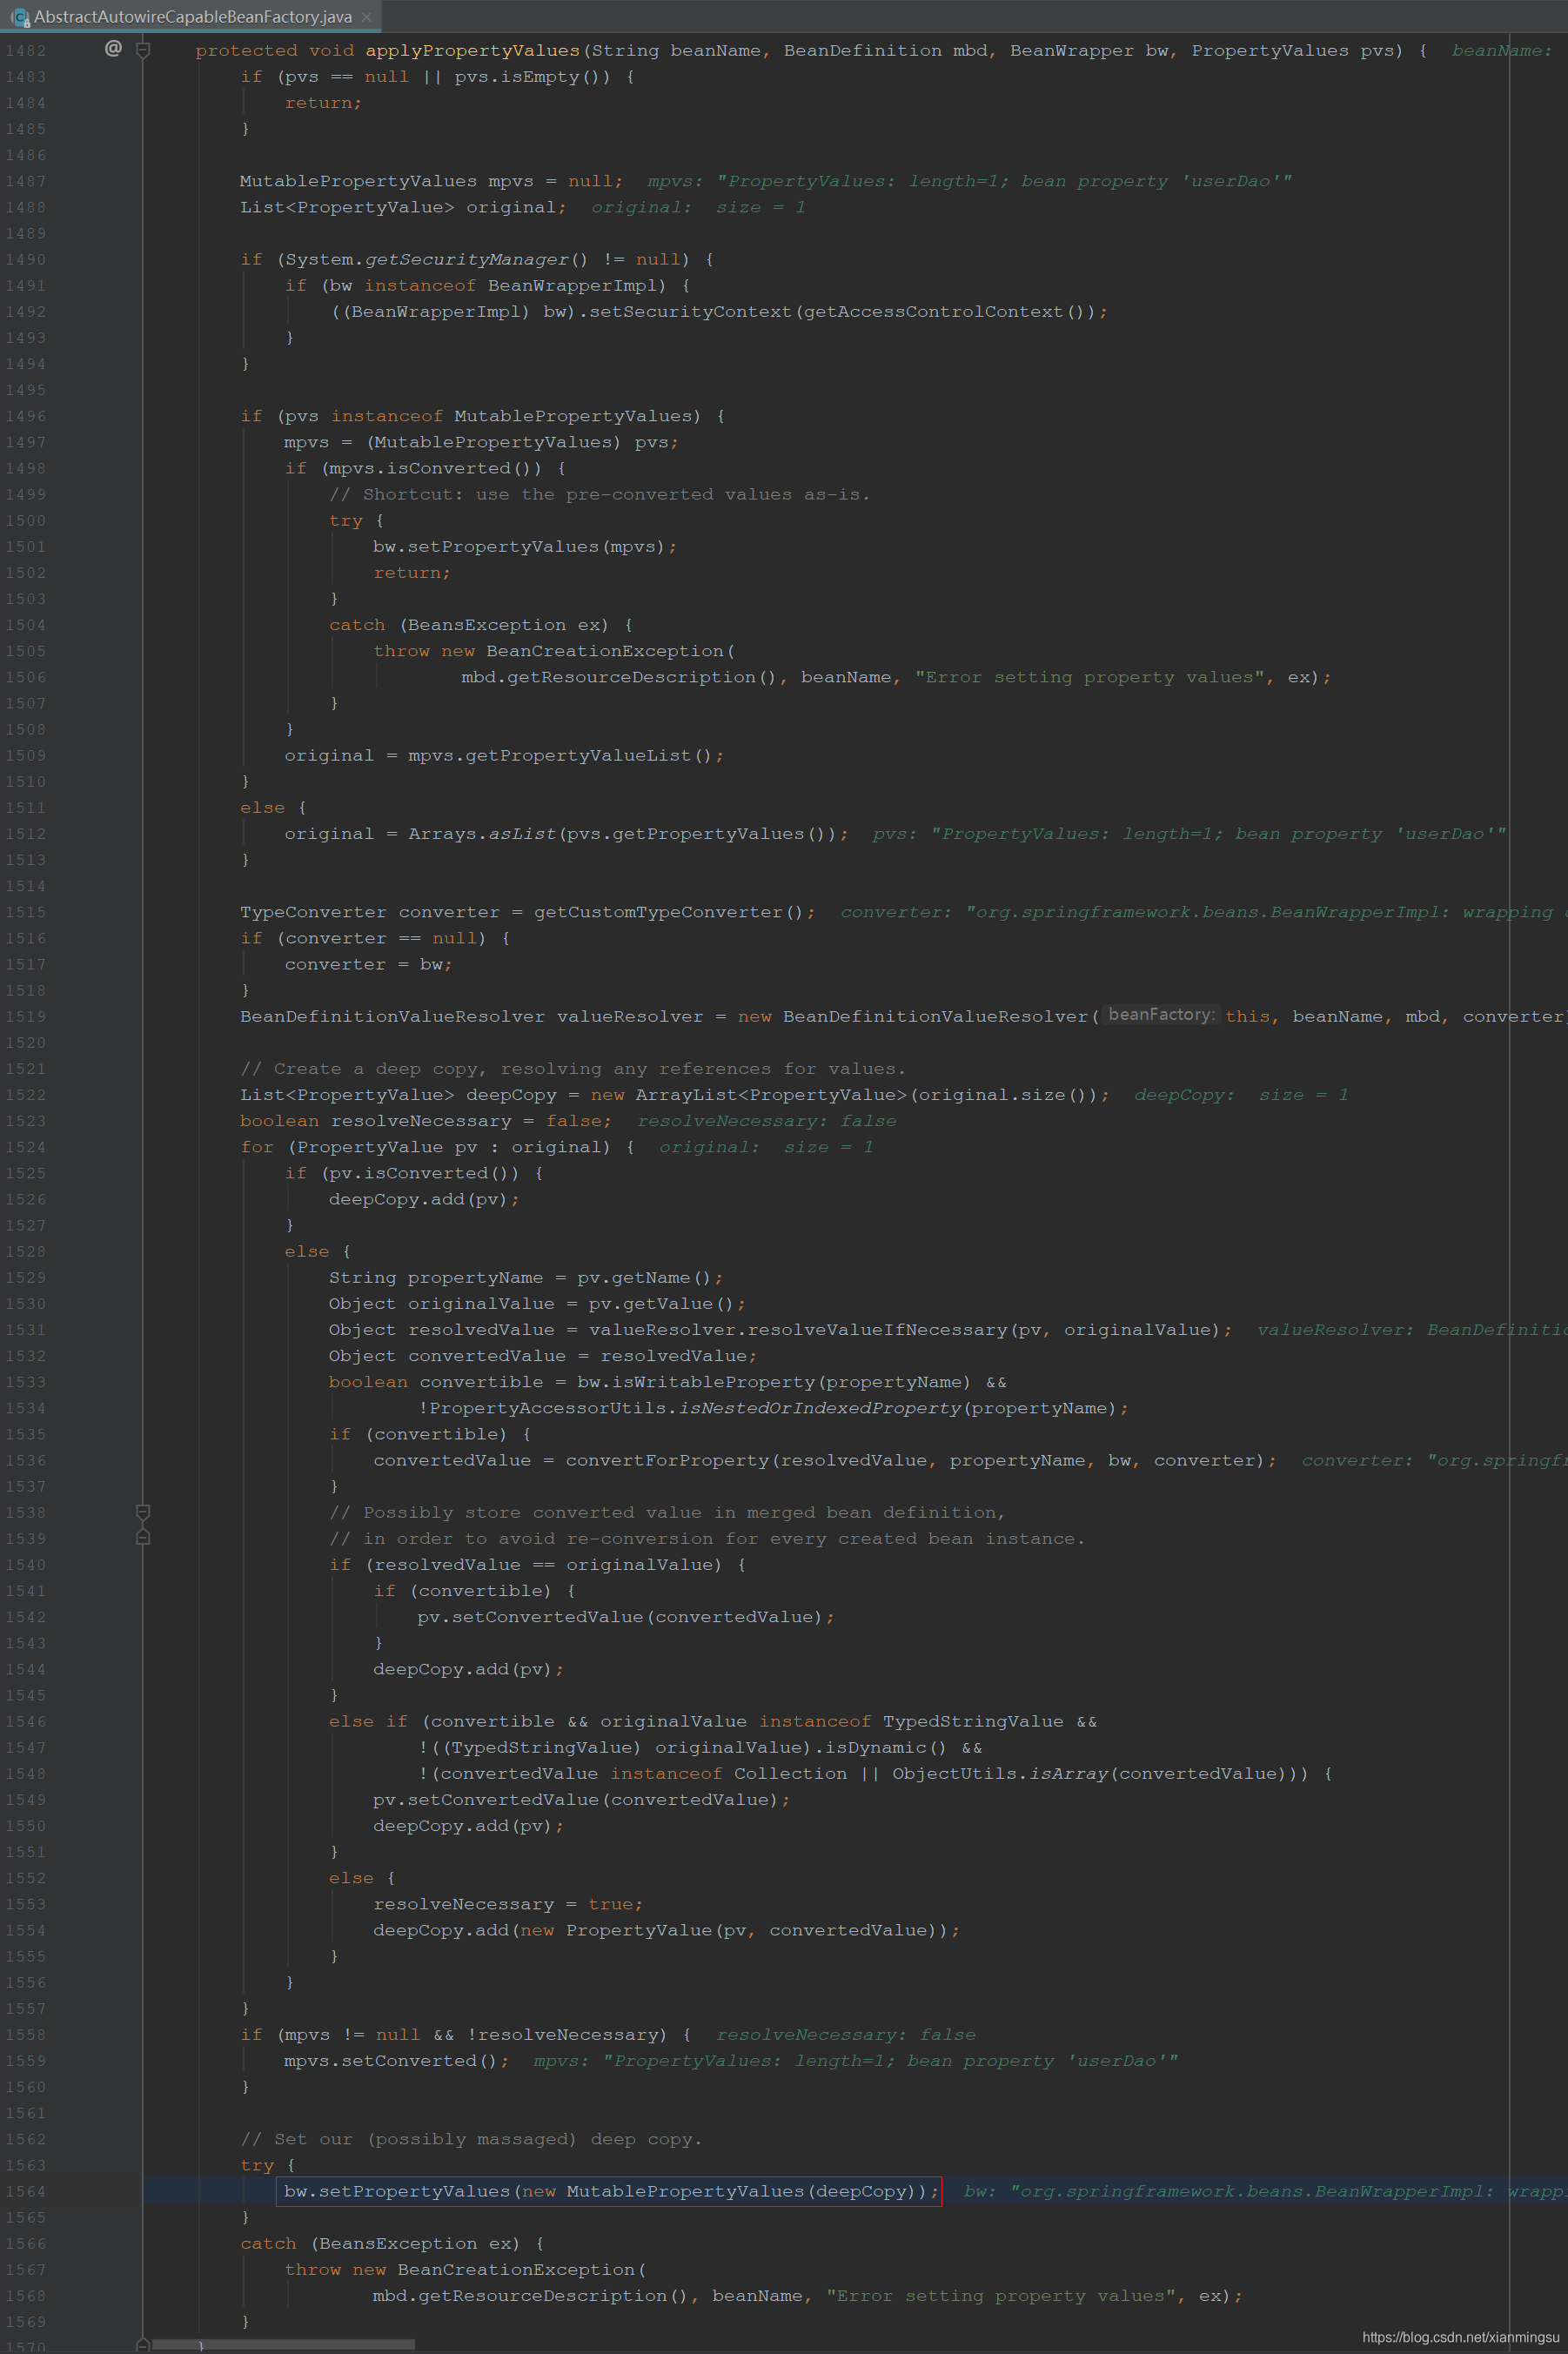1568x2354 pixels.
Task: Click pv.setConvertedValue on line 1542
Action: (531, 1617)
